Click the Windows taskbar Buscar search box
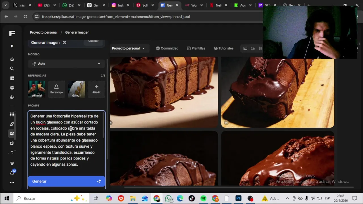363x204 pixels. pyautogui.click(x=51, y=198)
